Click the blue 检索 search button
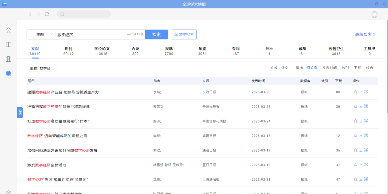Image resolution: width=388 pixels, height=194 pixels. [156, 34]
